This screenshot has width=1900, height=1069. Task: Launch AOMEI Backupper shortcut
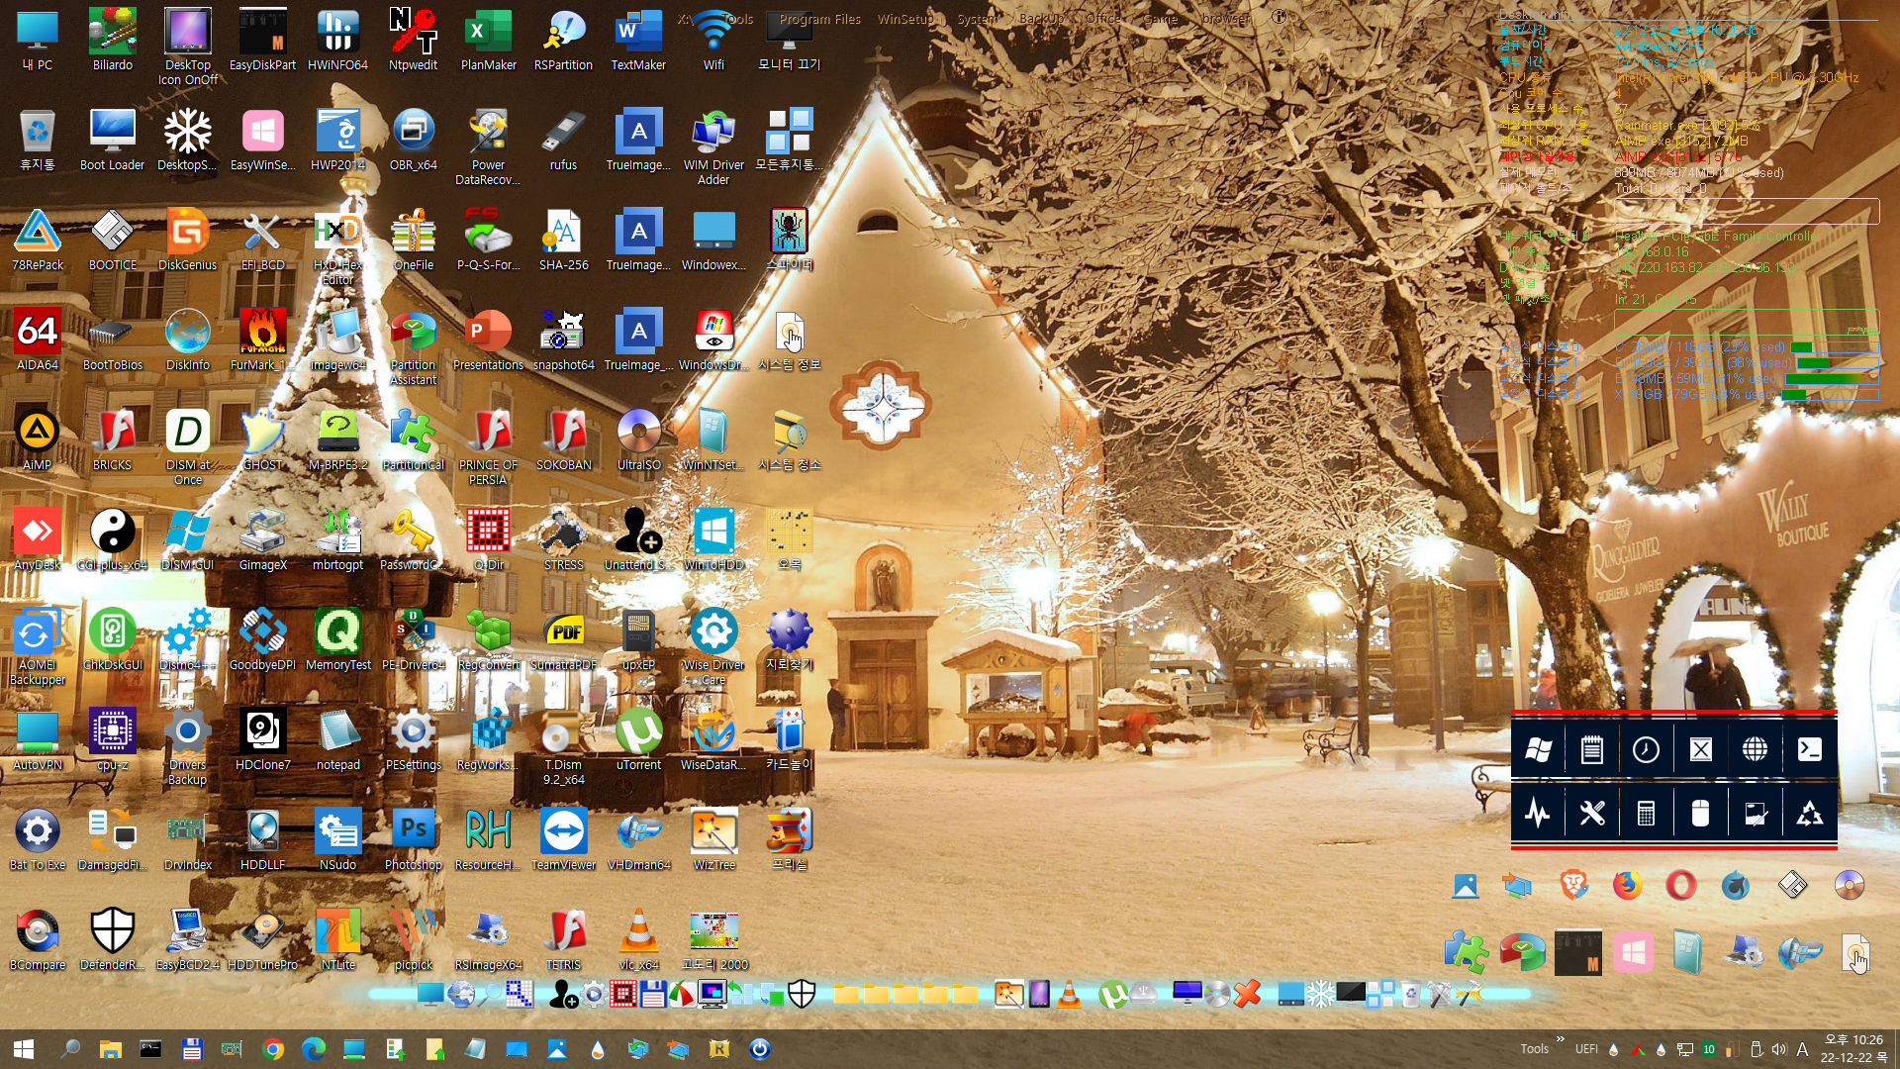[x=38, y=646]
